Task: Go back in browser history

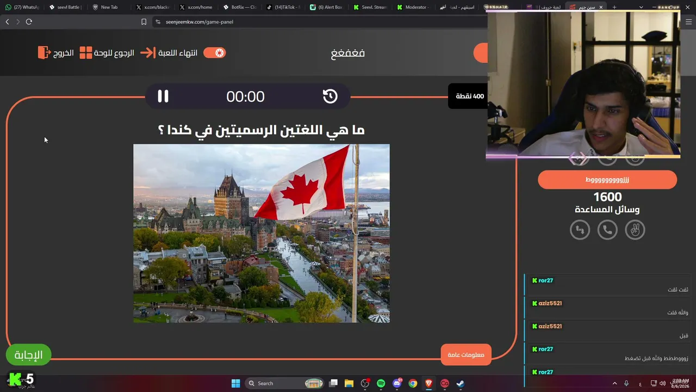Action: coord(7,22)
